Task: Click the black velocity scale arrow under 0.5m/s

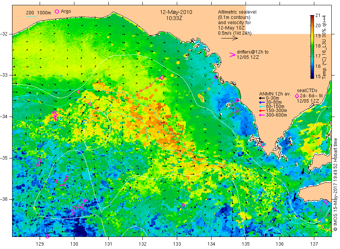Action: [230, 38]
